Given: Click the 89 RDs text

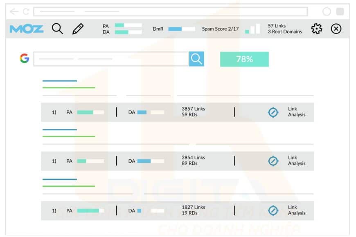Looking at the screenshot, I should pos(189,163).
